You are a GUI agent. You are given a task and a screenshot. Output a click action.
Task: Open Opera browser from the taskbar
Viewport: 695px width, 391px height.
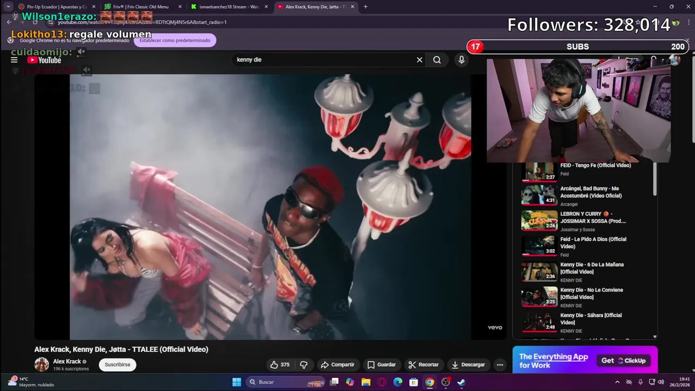coord(382,382)
